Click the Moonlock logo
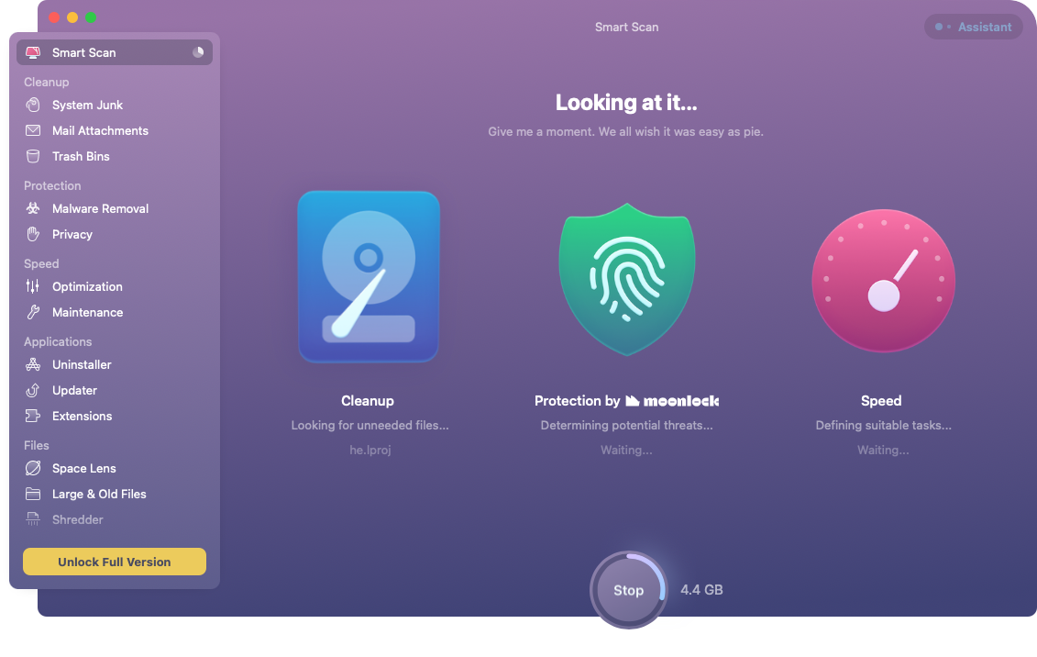The width and height of the screenshot is (1037, 657). (x=672, y=401)
